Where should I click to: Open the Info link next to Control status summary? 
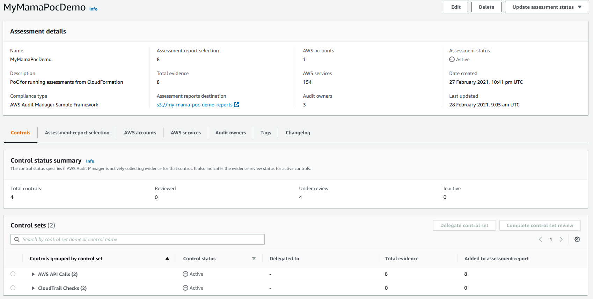(90, 161)
